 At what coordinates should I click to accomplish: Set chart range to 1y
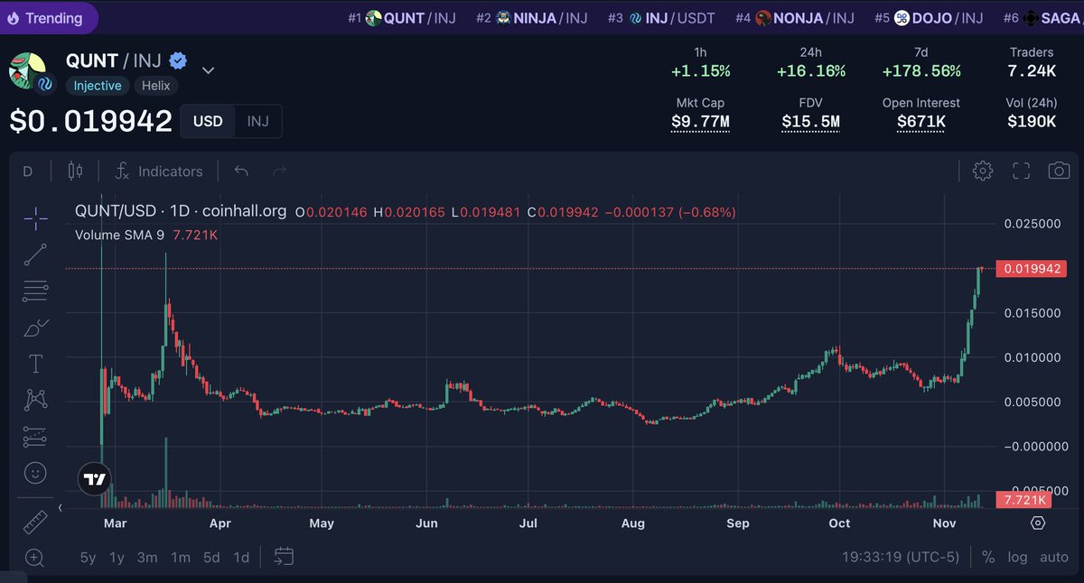pyautogui.click(x=117, y=557)
